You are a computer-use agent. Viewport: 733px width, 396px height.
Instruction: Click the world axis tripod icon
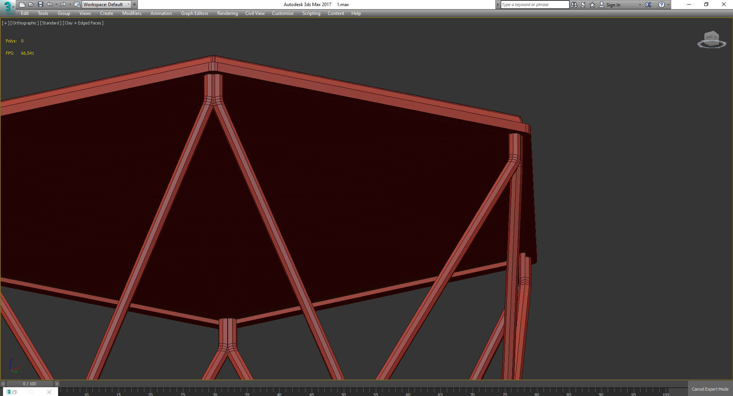pos(14,366)
